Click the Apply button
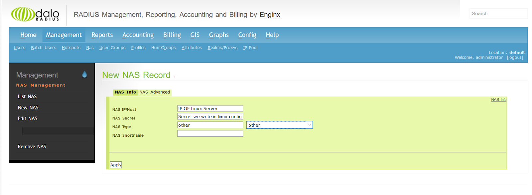532x195 pixels. pyautogui.click(x=116, y=165)
